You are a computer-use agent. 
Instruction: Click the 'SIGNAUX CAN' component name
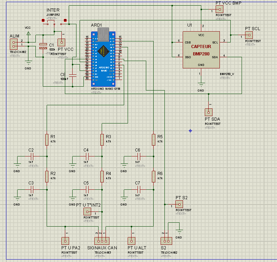102,248
